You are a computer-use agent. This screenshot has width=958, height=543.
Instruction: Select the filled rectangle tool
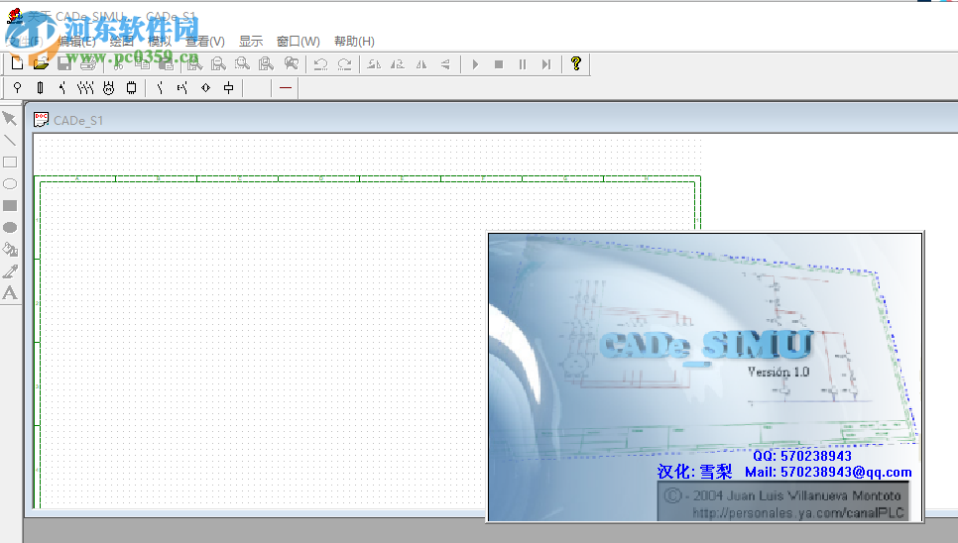[10, 206]
